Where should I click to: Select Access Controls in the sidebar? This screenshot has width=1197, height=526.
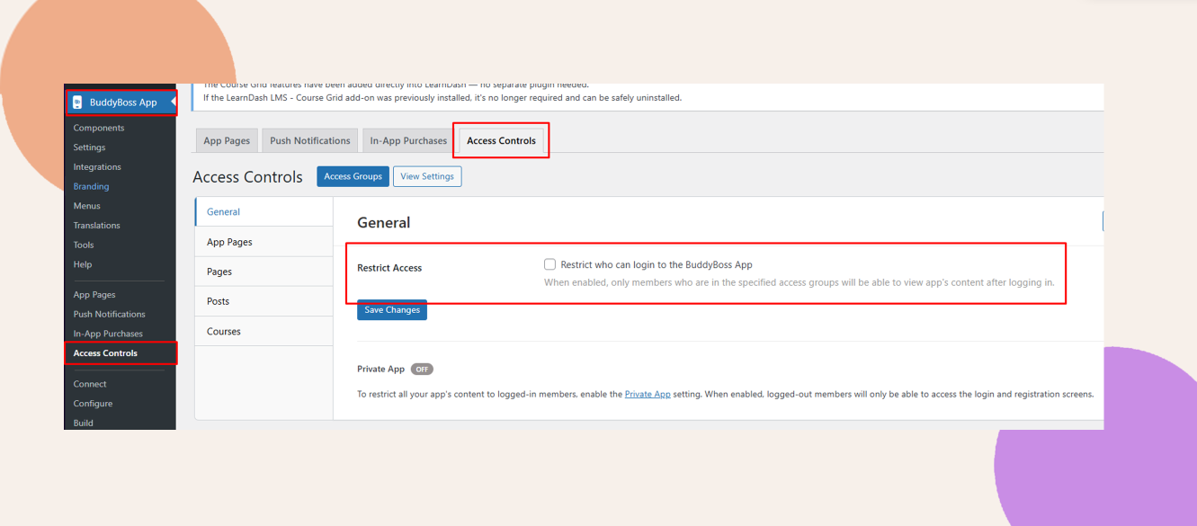click(x=105, y=353)
